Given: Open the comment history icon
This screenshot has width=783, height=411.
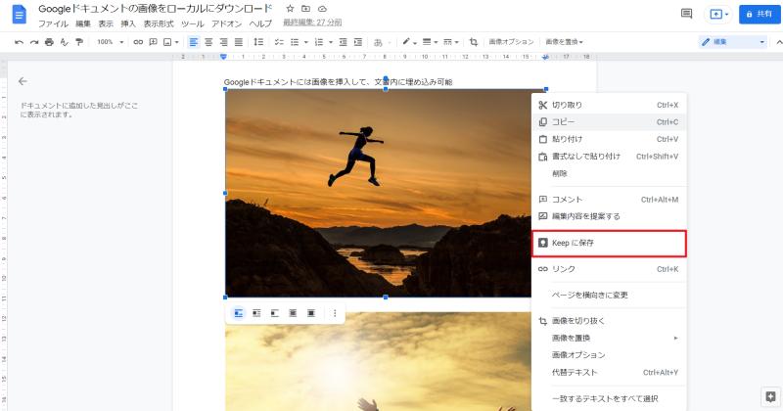Looking at the screenshot, I should (686, 14).
